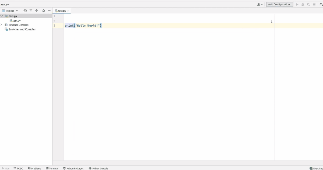The image size is (323, 170).
Task: Open the TODO tool window tab
Action: click(x=18, y=168)
